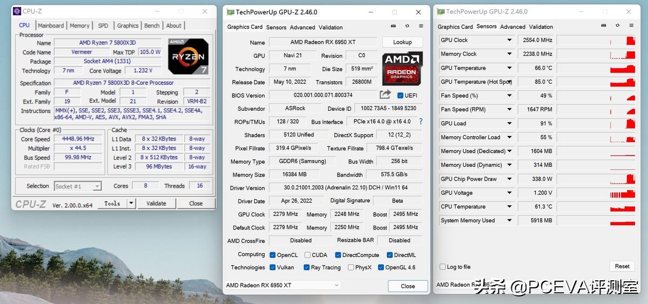Click the Driver Version field in GPU-Z
This screenshot has height=304, width=648.
pyautogui.click(x=346, y=188)
